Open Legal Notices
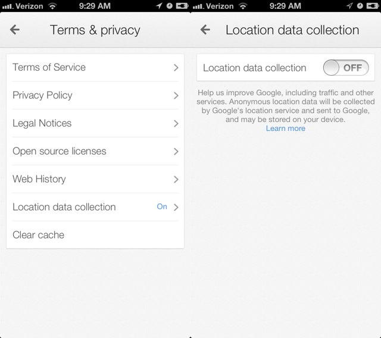The image size is (381, 338). click(95, 123)
